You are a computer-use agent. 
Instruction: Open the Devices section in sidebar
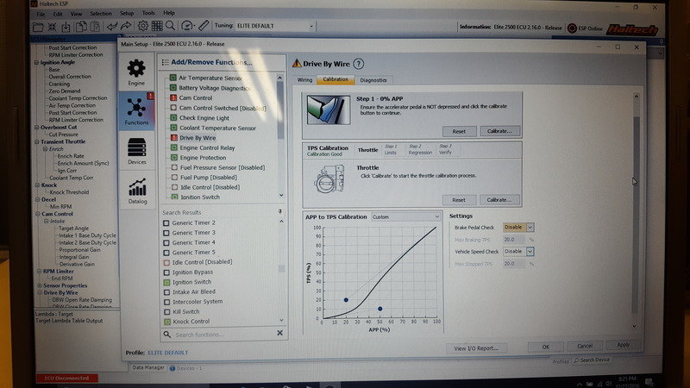(x=137, y=151)
